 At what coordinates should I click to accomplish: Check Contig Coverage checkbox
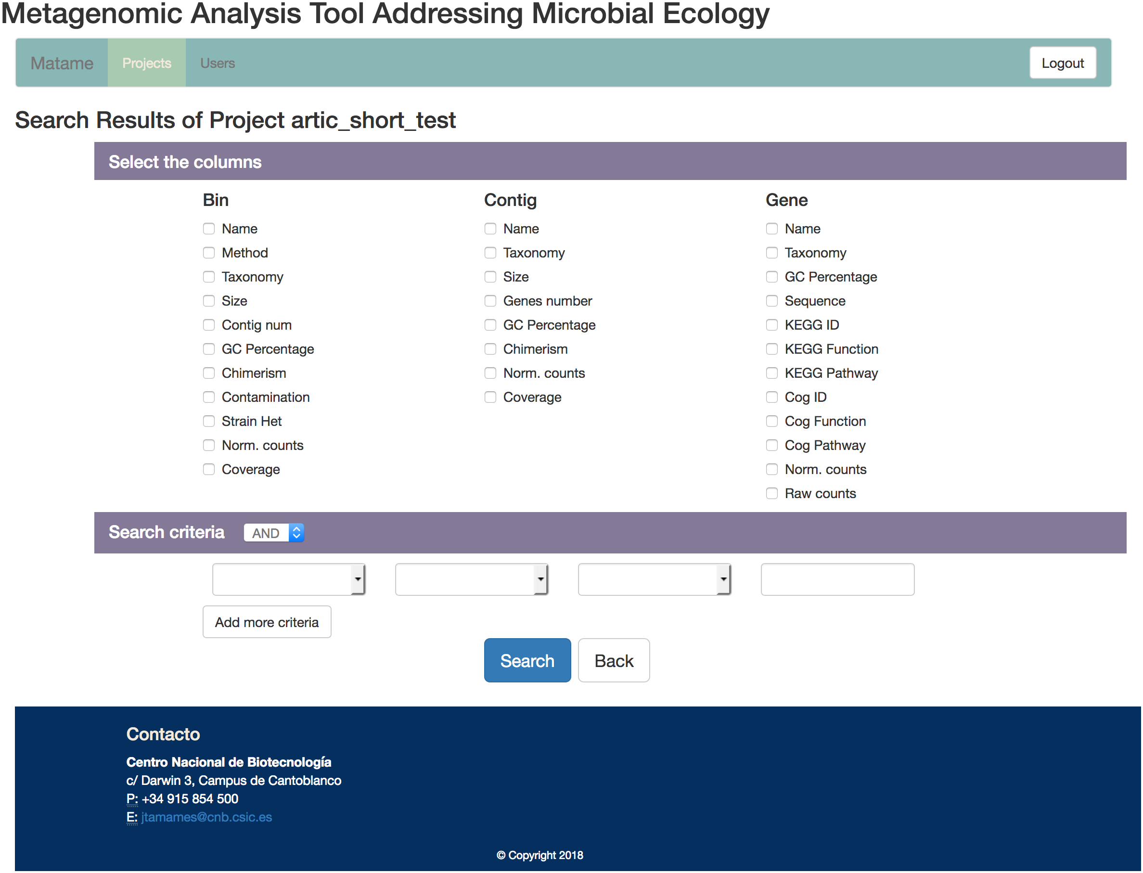coord(490,397)
